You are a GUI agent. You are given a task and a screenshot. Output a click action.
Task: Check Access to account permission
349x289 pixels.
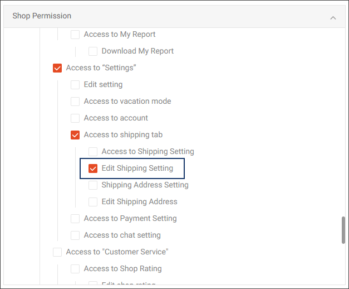click(75, 118)
